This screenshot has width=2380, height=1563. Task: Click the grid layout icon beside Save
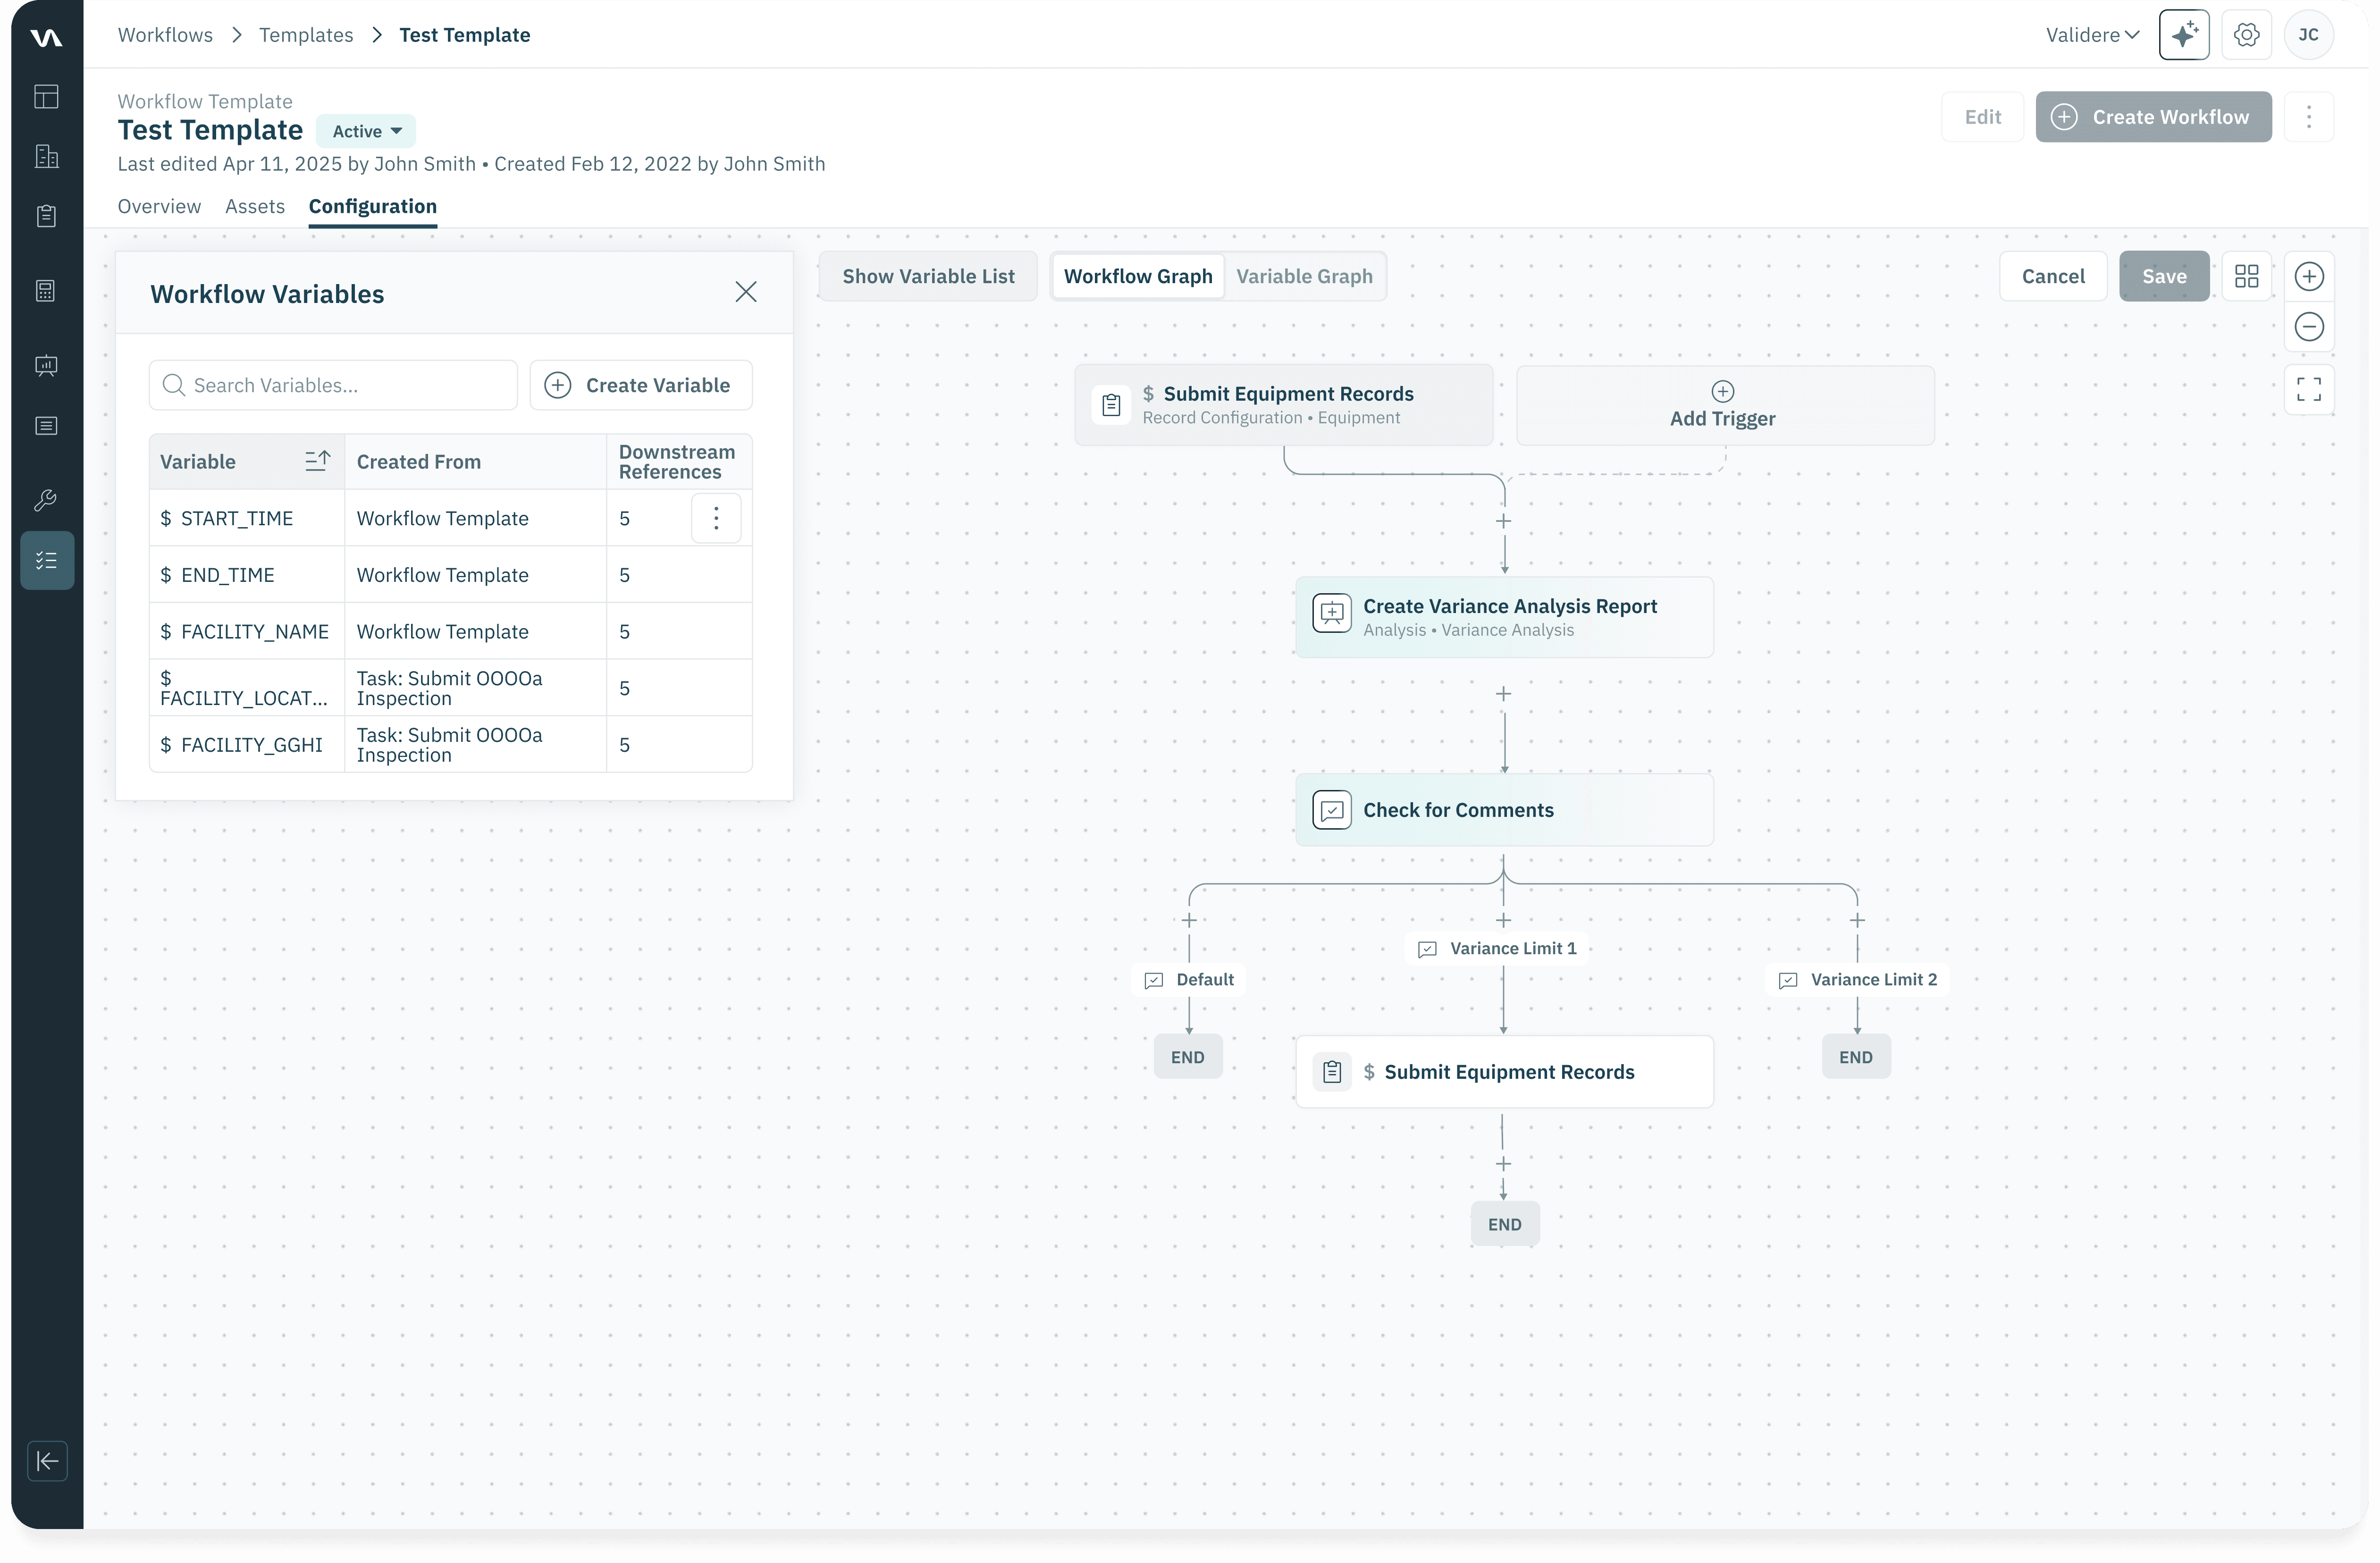pos(2246,276)
